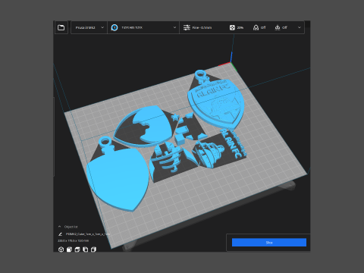Click the print profile sliders icon

pyautogui.click(x=187, y=27)
